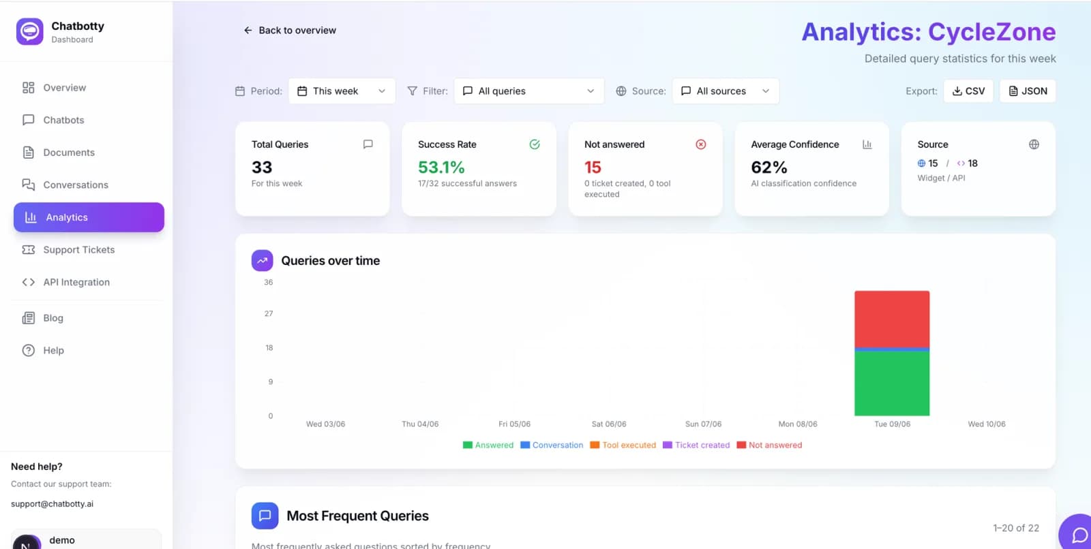
Task: Click the 53.1% success rate value
Action: coord(441,168)
